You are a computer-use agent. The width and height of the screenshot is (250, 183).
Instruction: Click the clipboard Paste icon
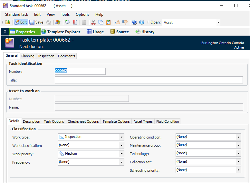tap(108, 22)
